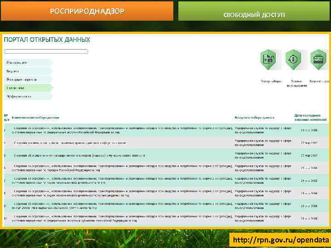Open the data set title in row 4
The image size is (331, 248).
[x=70, y=143]
